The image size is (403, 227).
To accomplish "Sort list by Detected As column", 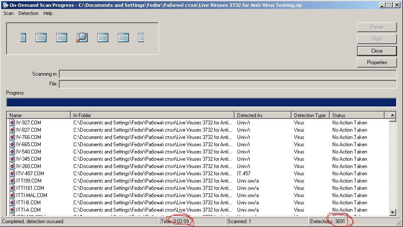I will (x=262, y=115).
